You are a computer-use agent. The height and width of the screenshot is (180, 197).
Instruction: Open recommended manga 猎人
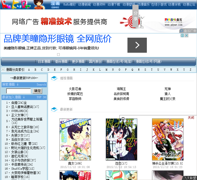[x=168, y=94]
